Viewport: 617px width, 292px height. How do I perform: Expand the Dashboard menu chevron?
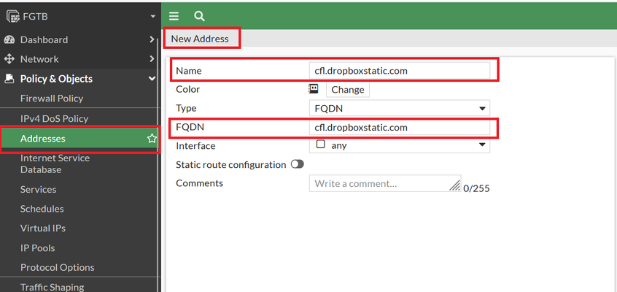[152, 39]
